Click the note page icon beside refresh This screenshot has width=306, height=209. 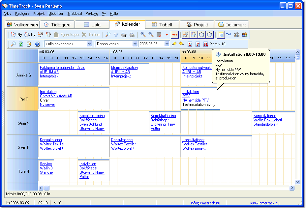29,44
